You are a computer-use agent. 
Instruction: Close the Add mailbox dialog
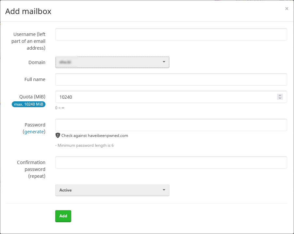(286, 9)
